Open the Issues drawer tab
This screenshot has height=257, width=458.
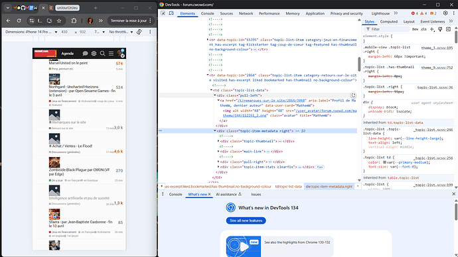256,194
